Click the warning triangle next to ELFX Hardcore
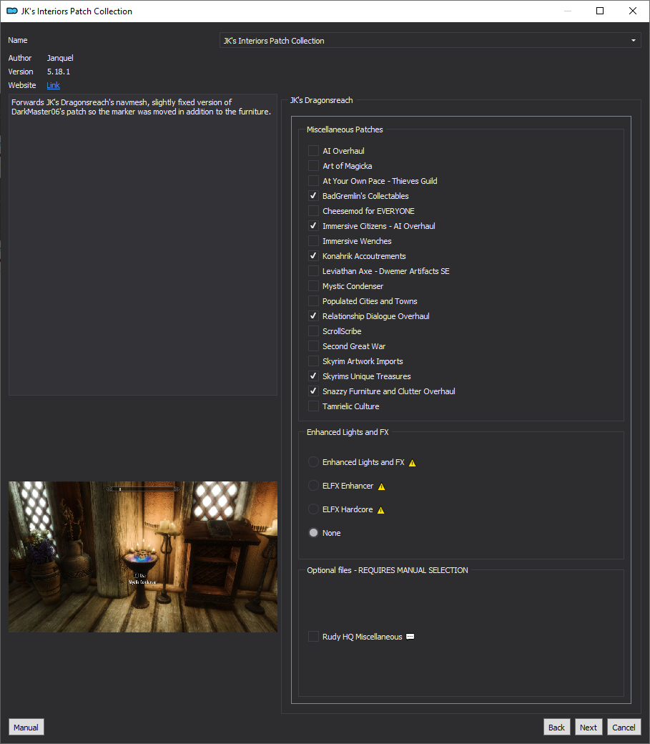Image resolution: width=650 pixels, height=744 pixels. point(380,510)
